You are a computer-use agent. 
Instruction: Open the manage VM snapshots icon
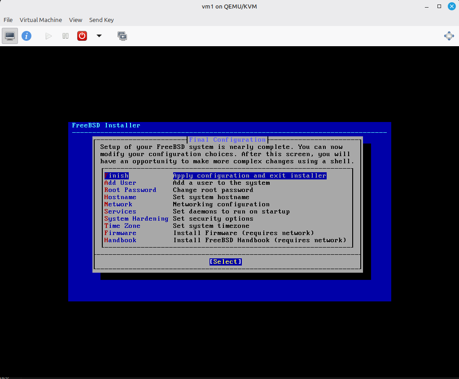(122, 36)
